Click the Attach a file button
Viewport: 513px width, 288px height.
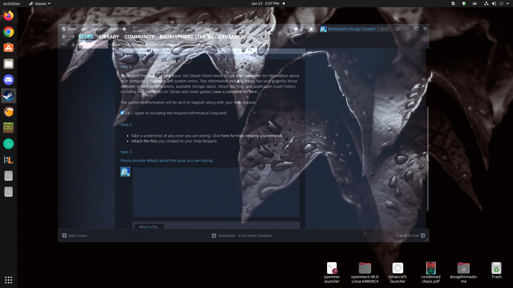tap(149, 227)
